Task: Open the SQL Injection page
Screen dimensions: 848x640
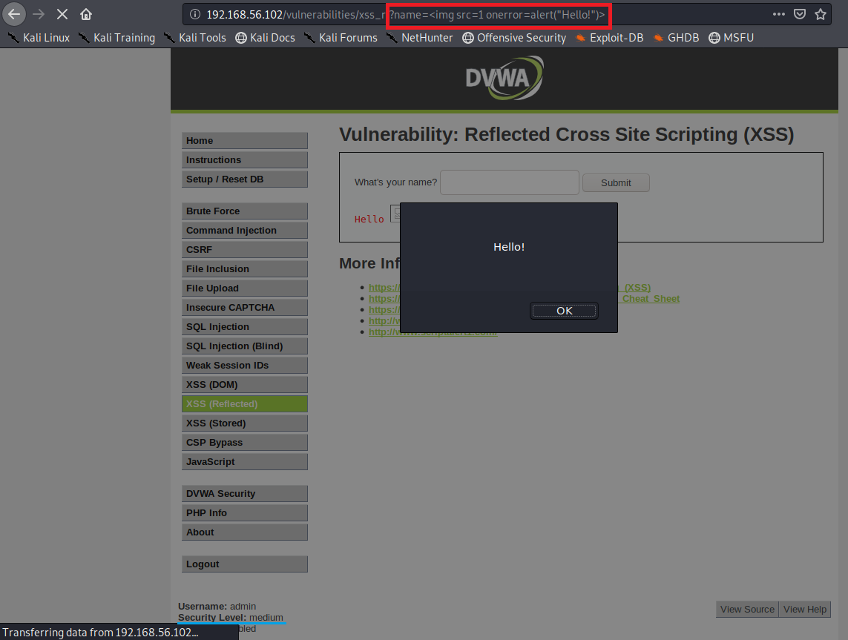Action: (x=244, y=327)
